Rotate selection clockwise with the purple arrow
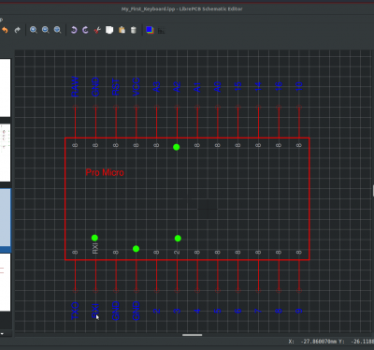Image resolution: width=374 pixels, height=350 pixels. pos(85,30)
